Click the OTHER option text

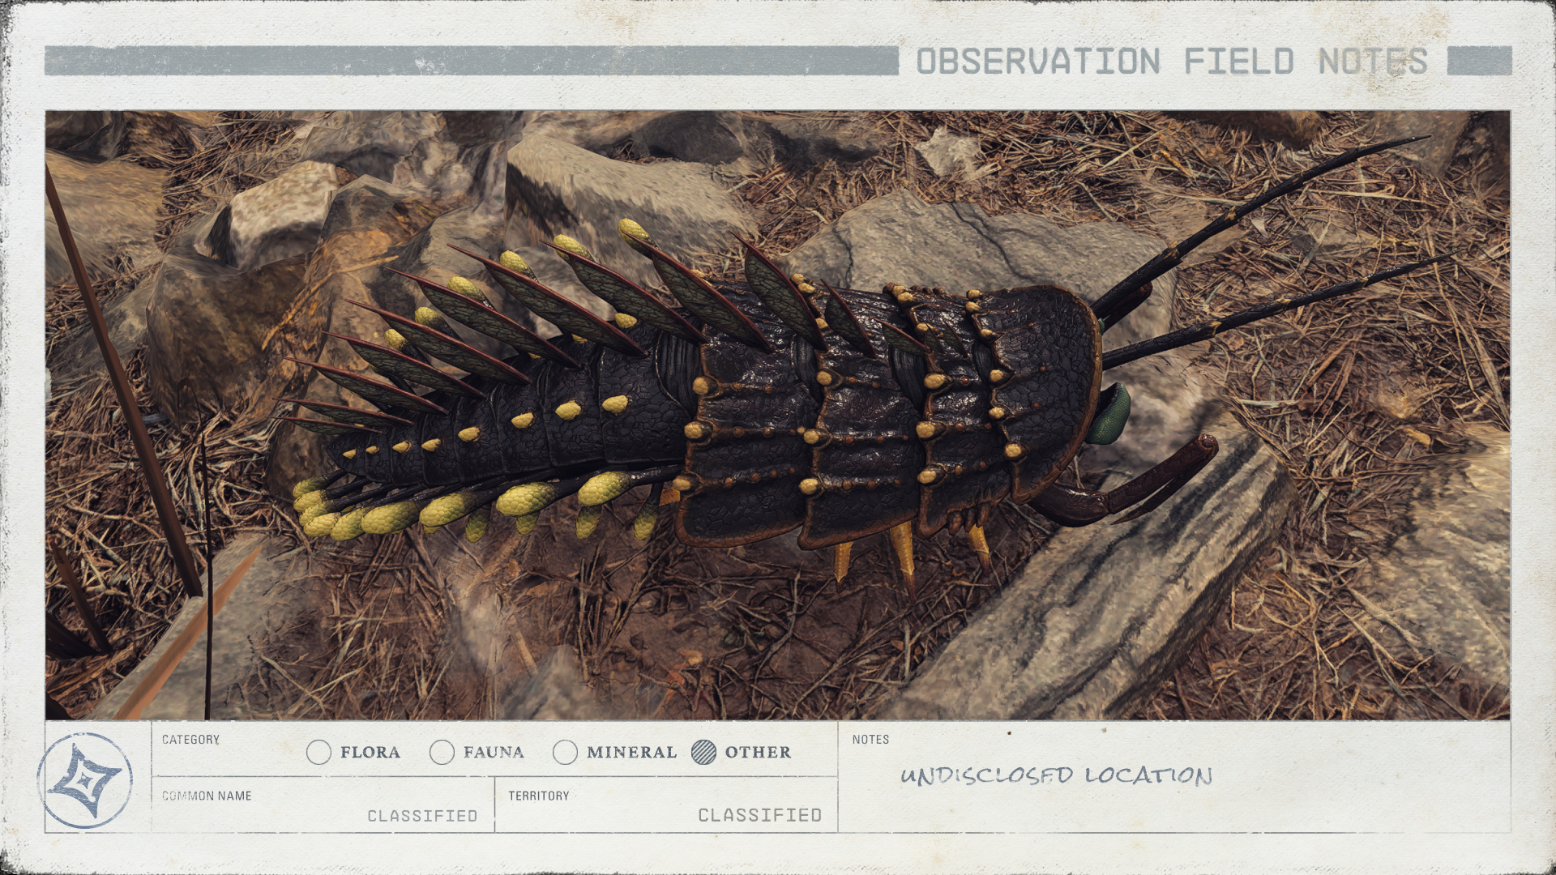click(x=758, y=753)
